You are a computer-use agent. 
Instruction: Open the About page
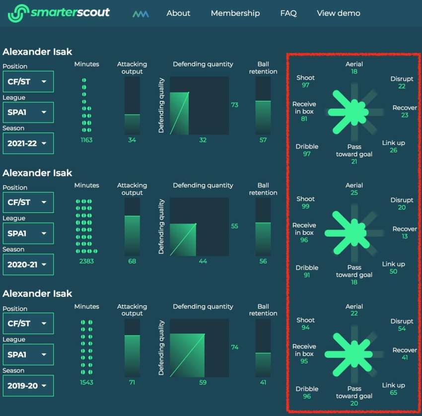[178, 13]
